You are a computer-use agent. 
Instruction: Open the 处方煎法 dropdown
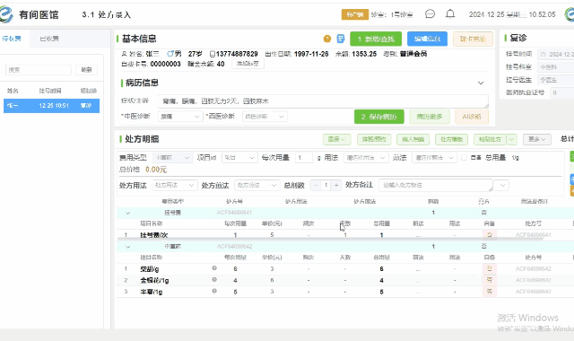coord(257,186)
